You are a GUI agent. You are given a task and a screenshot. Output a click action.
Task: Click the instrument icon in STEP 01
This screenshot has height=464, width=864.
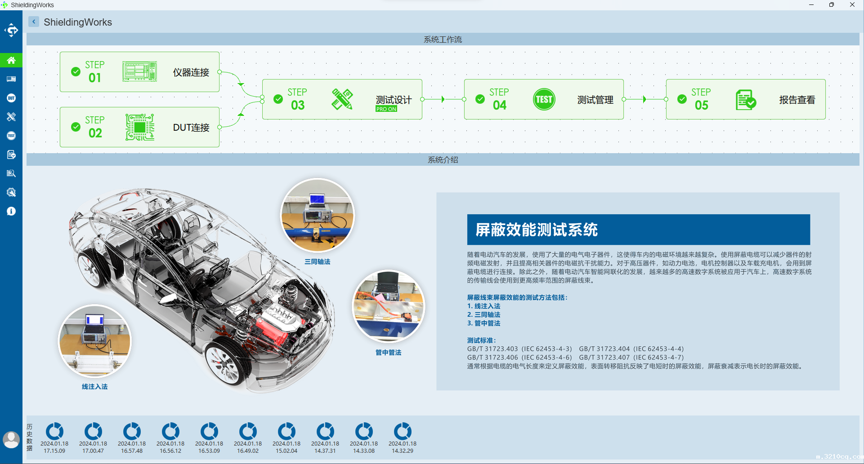tap(139, 71)
